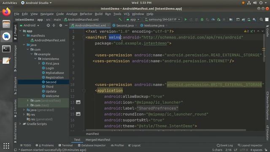Open the File menu
Screen dimensions: 270x152
(16, 14)
